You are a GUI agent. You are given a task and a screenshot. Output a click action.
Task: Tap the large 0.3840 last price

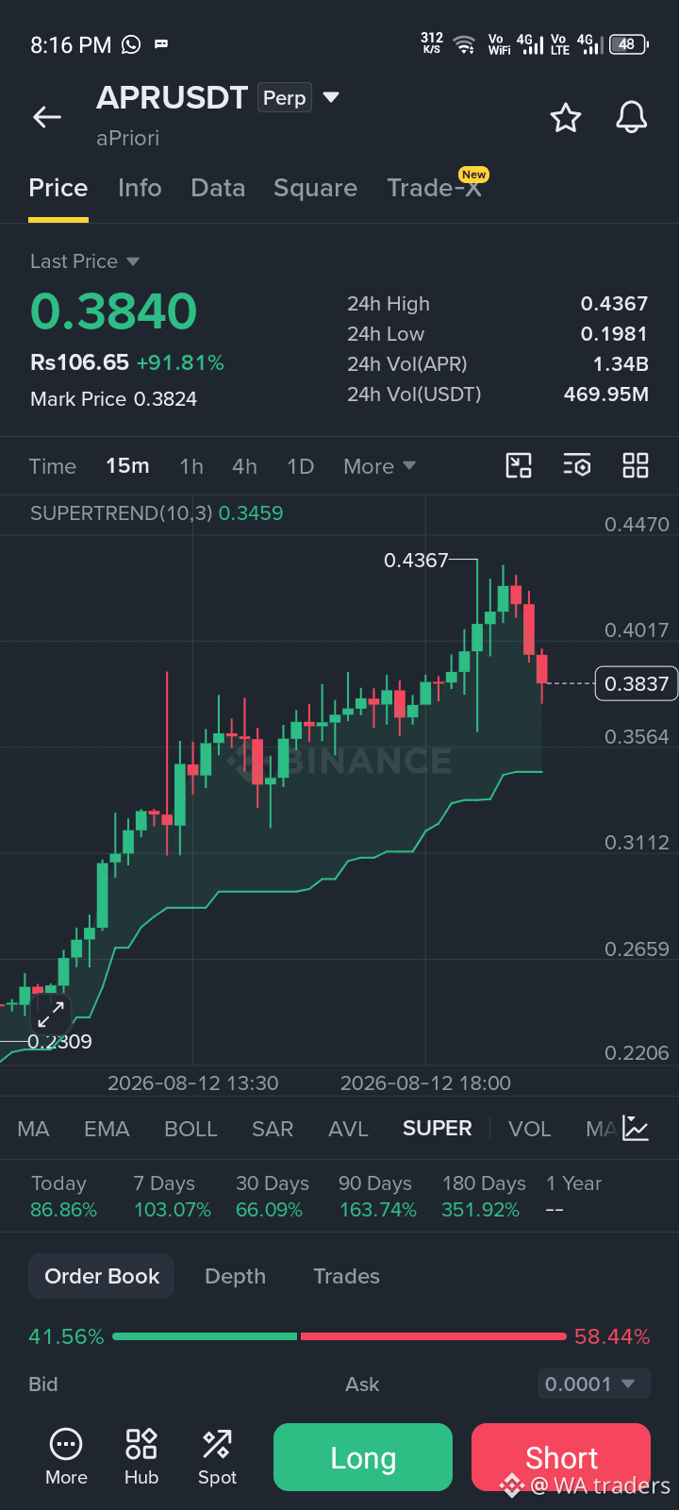click(x=114, y=311)
